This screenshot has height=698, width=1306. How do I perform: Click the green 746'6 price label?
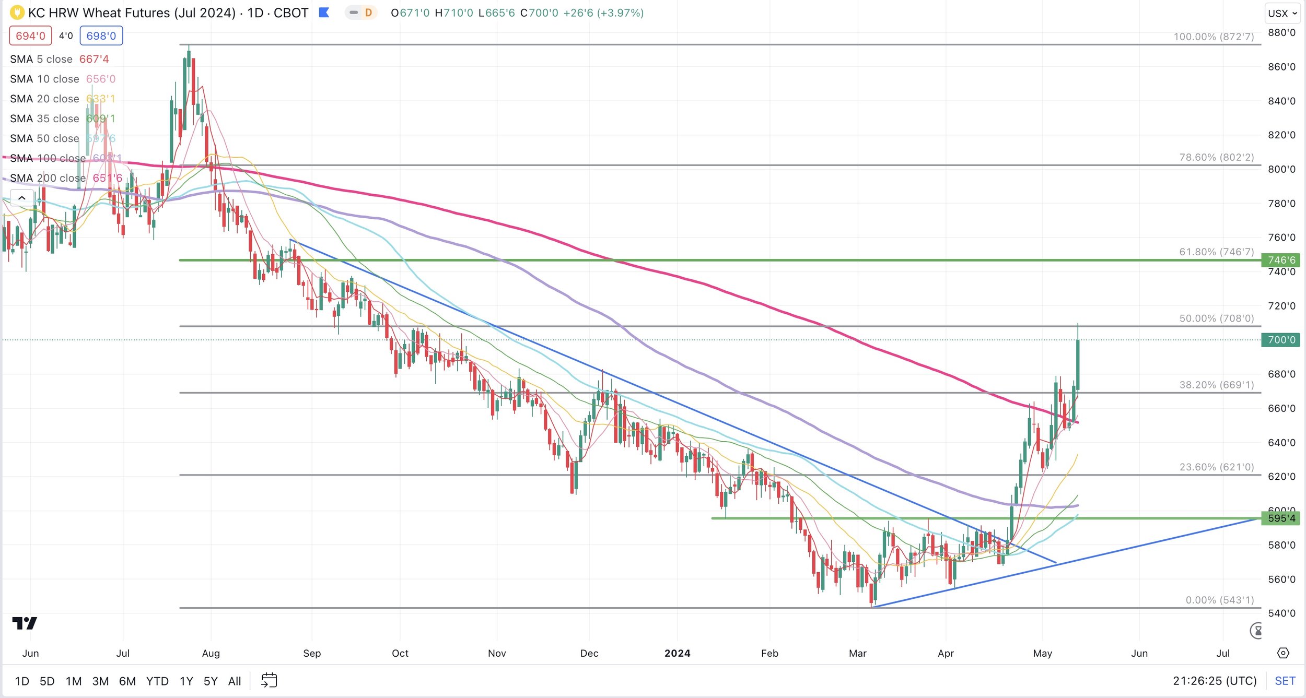click(x=1281, y=260)
